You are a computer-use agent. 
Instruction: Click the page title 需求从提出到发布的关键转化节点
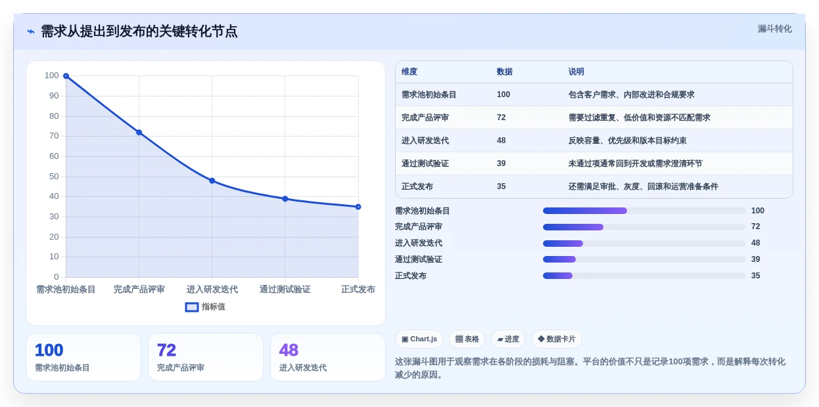coord(139,32)
